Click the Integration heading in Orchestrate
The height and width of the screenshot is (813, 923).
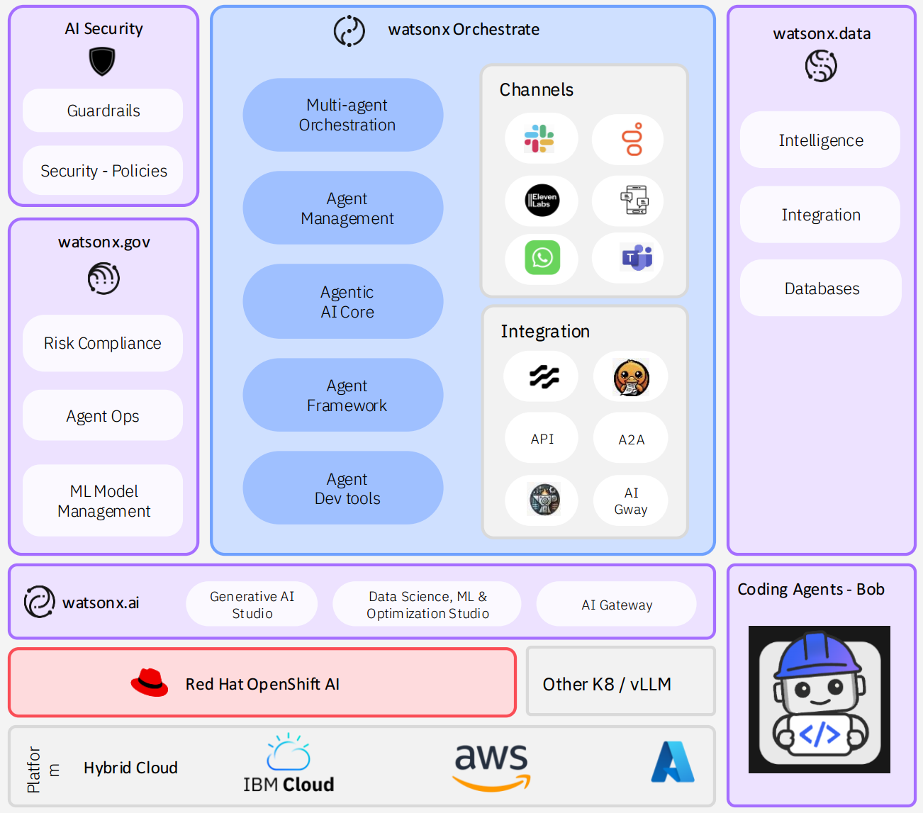click(545, 331)
